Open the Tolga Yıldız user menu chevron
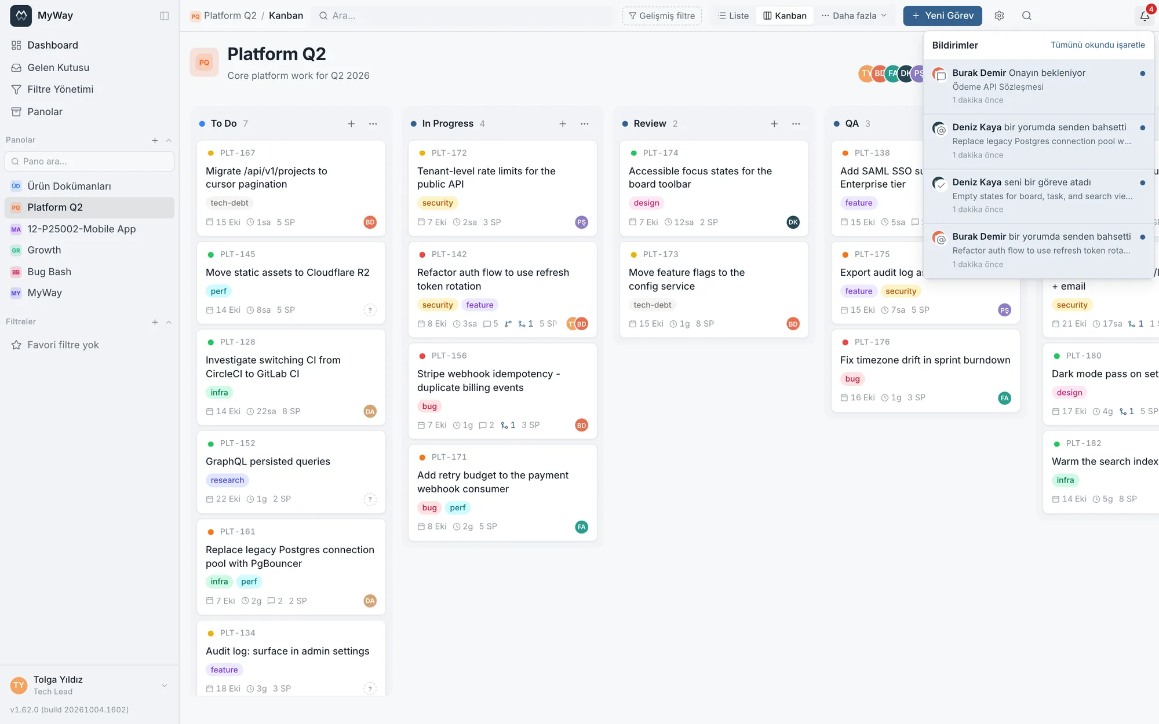 pos(164,685)
